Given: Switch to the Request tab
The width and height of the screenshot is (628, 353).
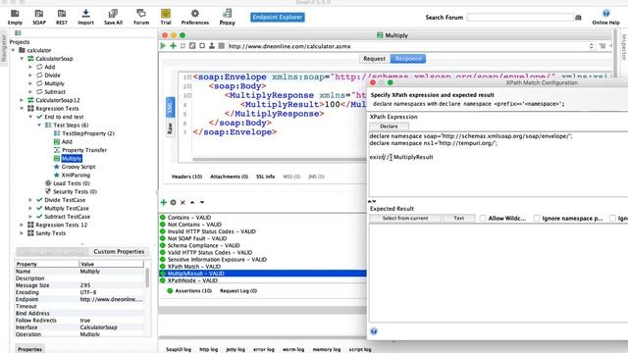Looking at the screenshot, I should coord(374,59).
